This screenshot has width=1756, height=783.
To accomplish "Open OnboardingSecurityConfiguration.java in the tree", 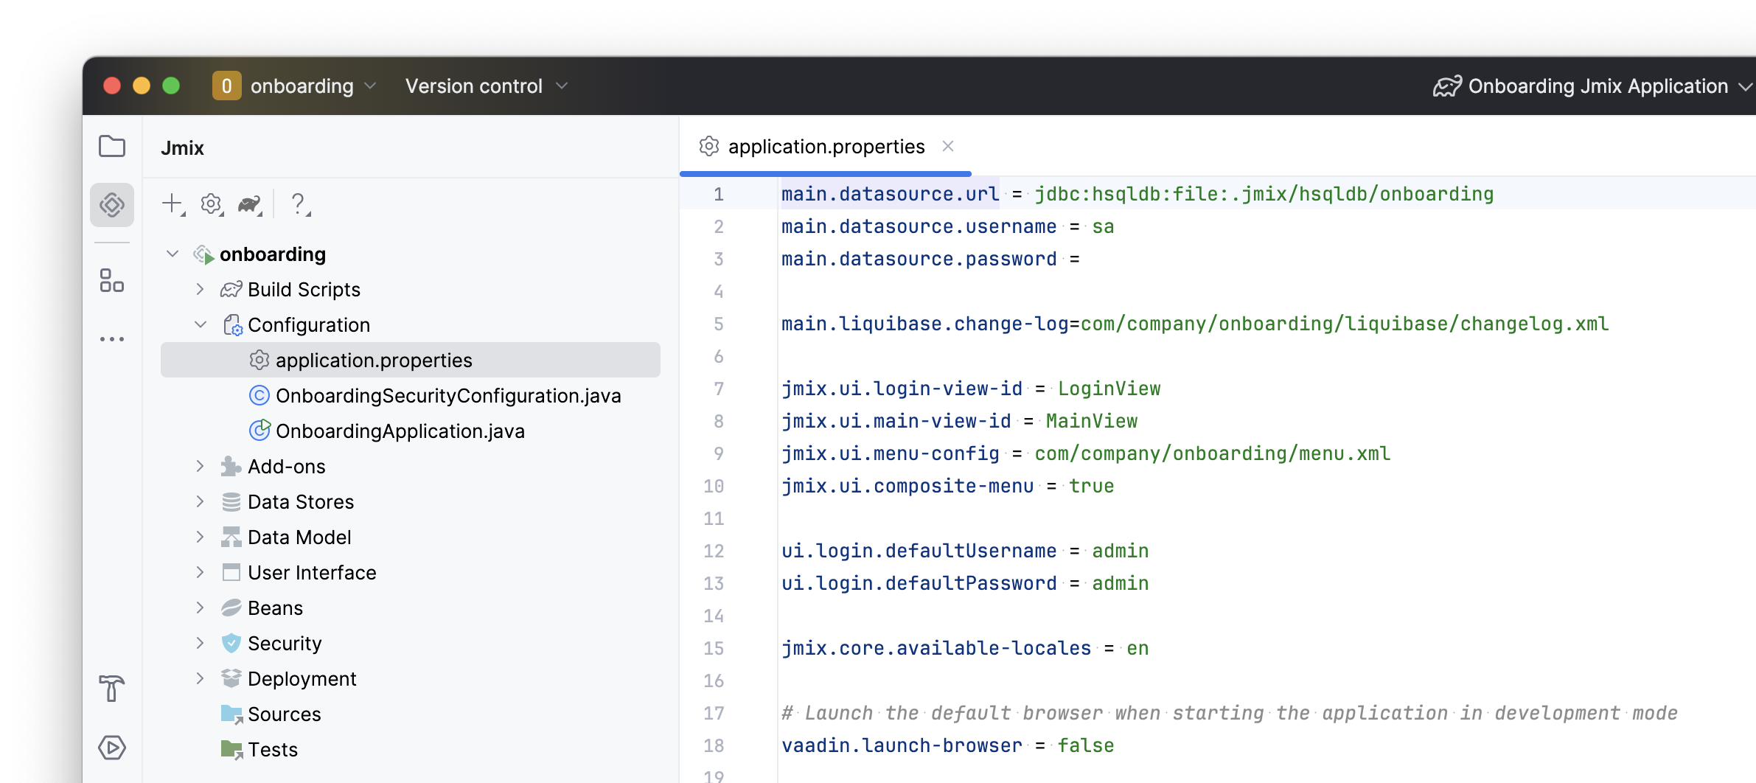I will (447, 396).
